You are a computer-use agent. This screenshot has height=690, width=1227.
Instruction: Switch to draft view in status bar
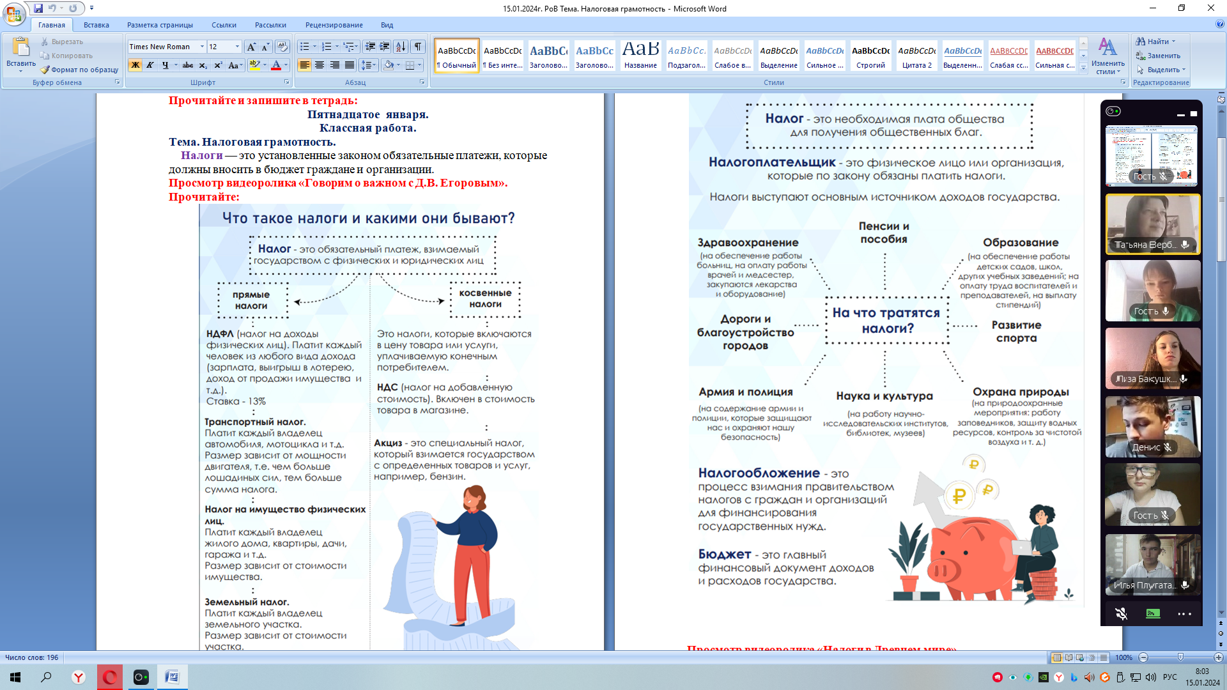click(1103, 657)
